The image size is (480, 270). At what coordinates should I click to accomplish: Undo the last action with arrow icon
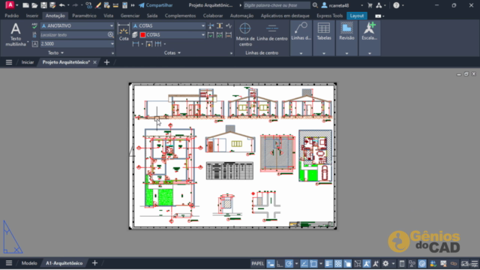[x=62, y=5]
